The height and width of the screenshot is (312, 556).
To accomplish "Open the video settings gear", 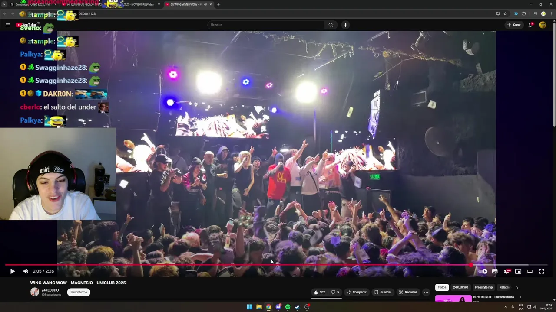I will click(x=506, y=271).
